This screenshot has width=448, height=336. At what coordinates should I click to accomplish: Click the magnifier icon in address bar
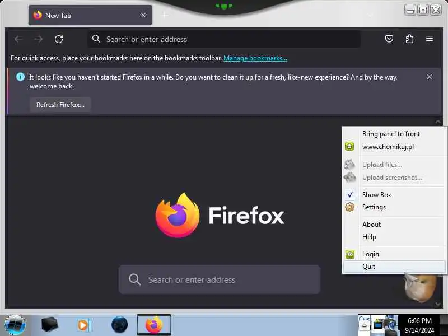pos(96,39)
